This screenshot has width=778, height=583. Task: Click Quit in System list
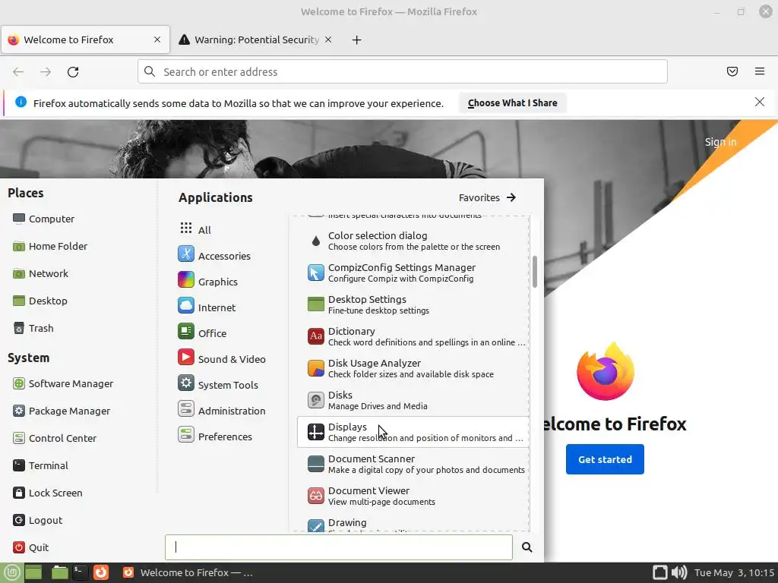[30, 547]
